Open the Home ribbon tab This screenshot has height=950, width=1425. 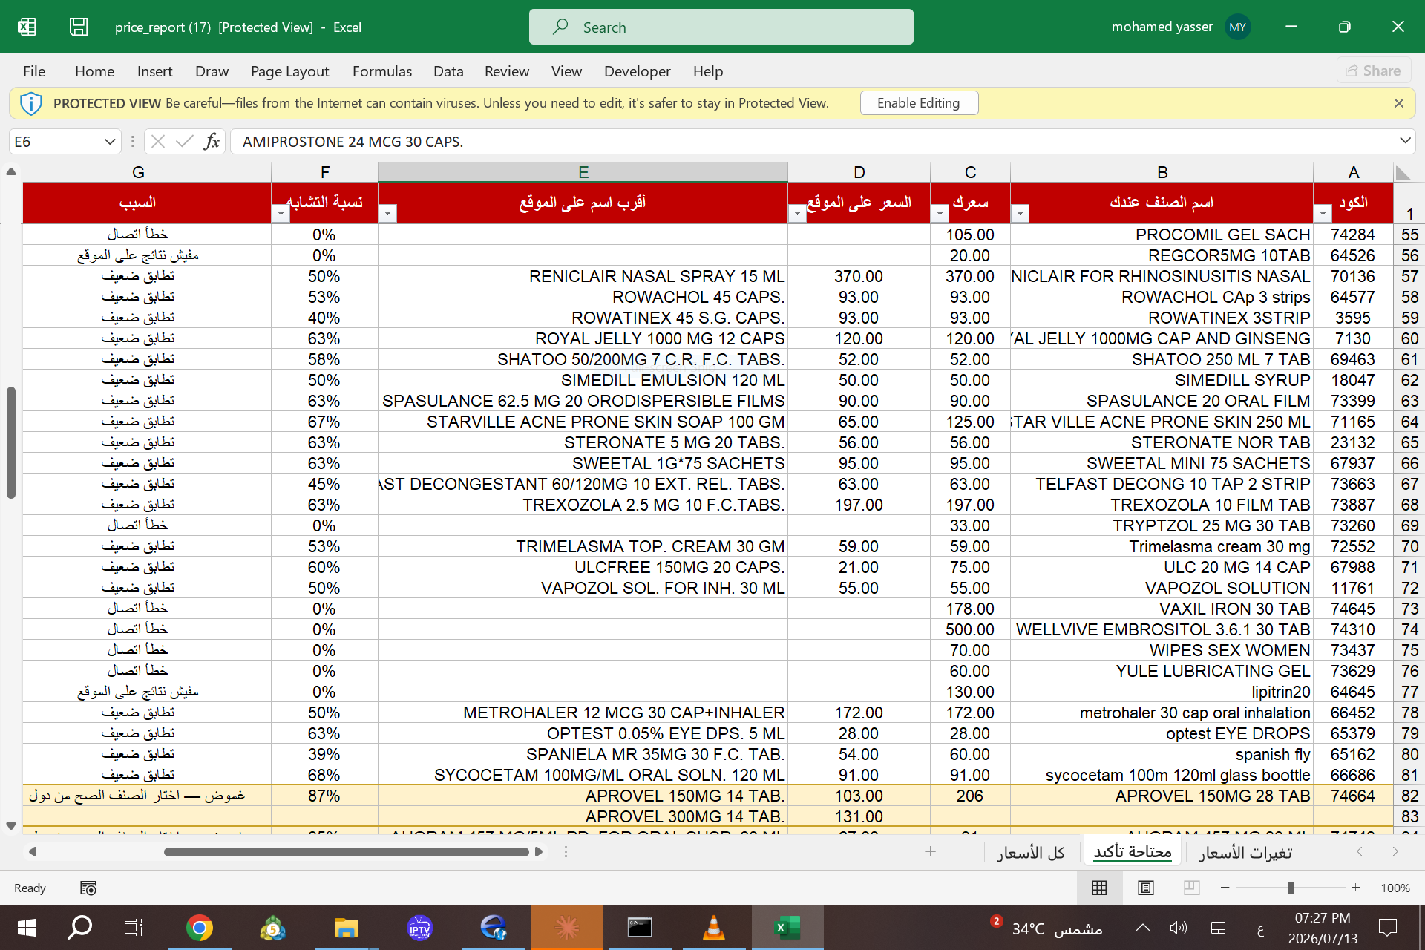[x=94, y=71]
